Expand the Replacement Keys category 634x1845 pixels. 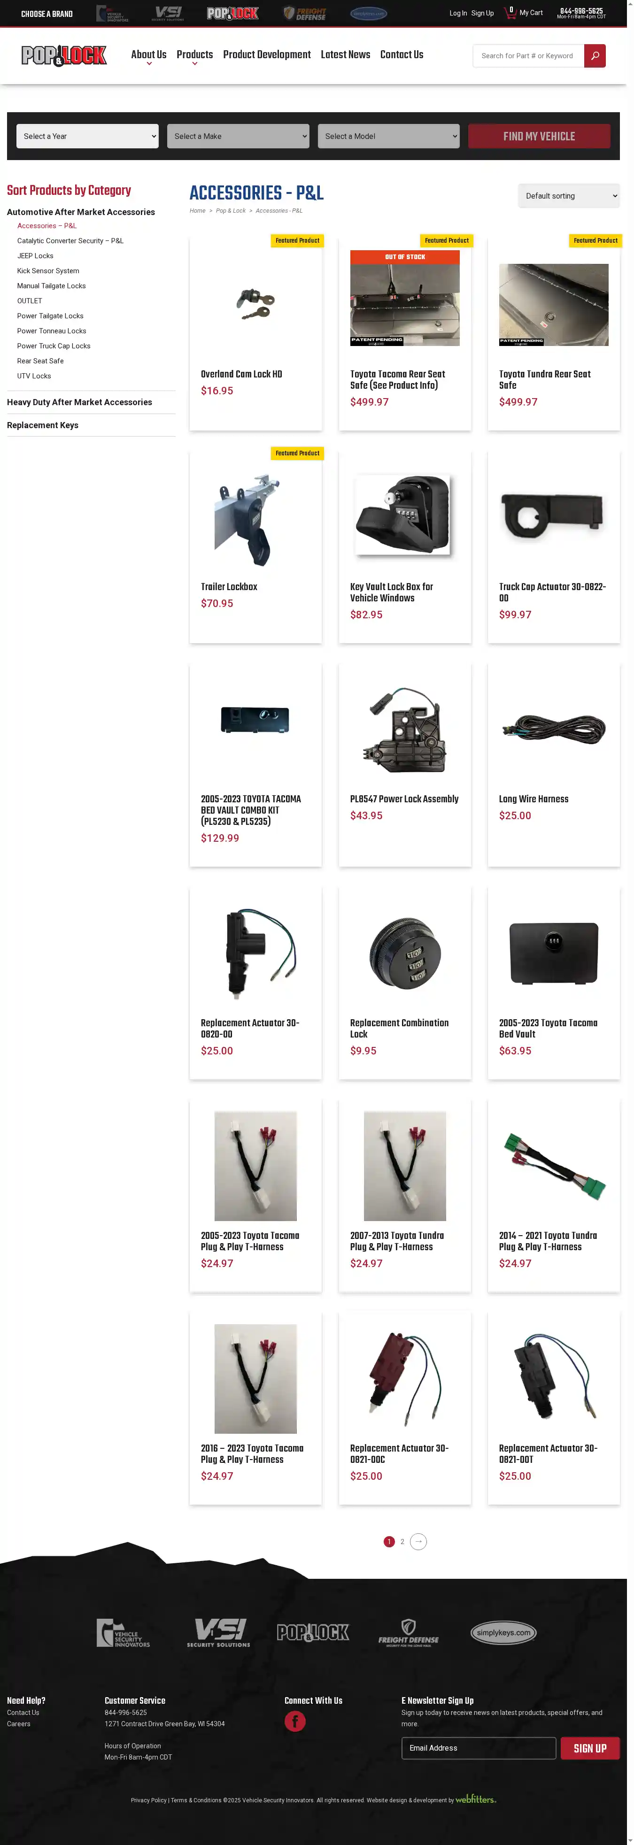42,425
